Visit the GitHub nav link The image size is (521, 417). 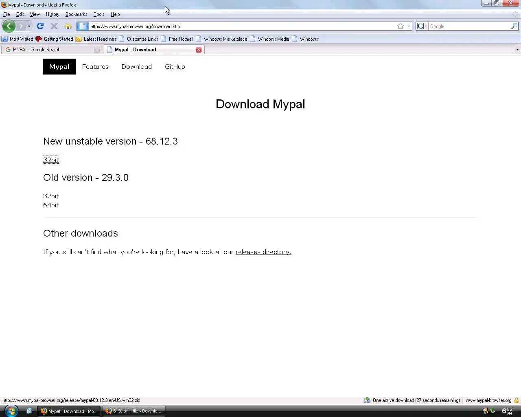click(x=175, y=67)
